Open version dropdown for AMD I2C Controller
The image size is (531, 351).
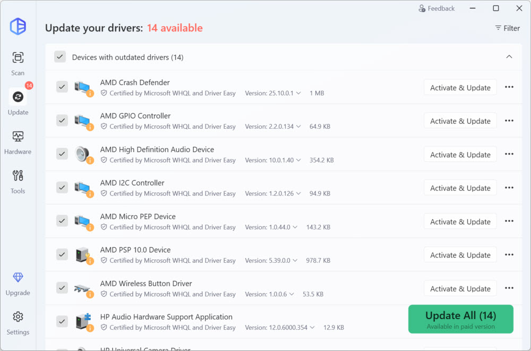pos(298,194)
